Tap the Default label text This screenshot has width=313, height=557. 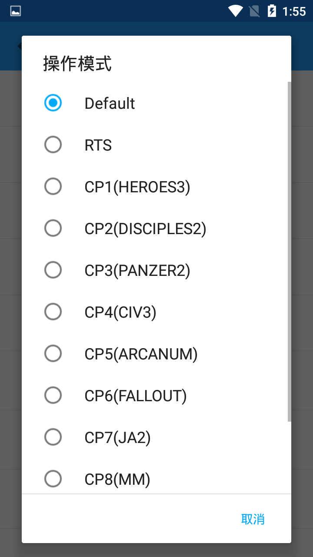(110, 104)
